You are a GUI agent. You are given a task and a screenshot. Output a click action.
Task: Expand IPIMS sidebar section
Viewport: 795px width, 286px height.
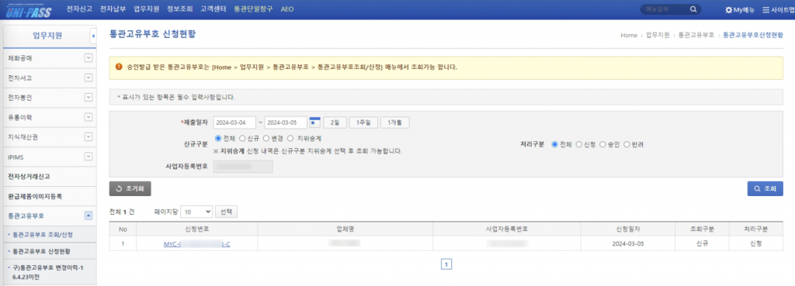pos(89,157)
